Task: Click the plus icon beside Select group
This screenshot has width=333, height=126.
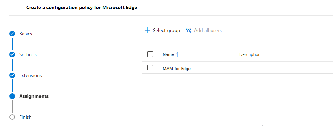Action: coord(147,31)
